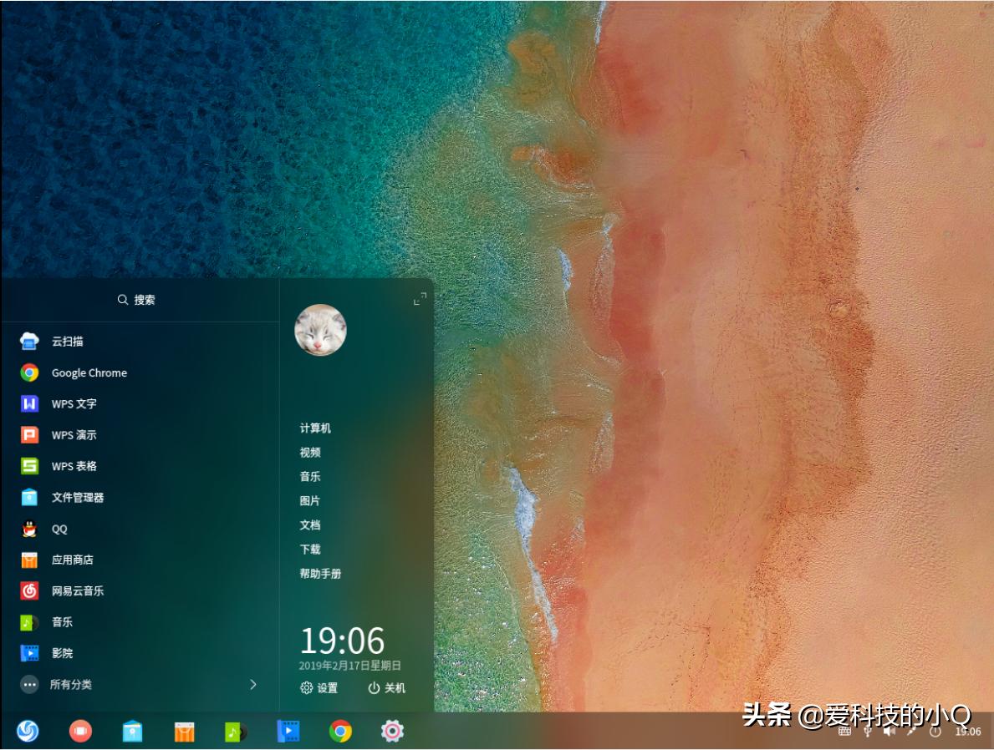Open music player from the dock

(236, 732)
